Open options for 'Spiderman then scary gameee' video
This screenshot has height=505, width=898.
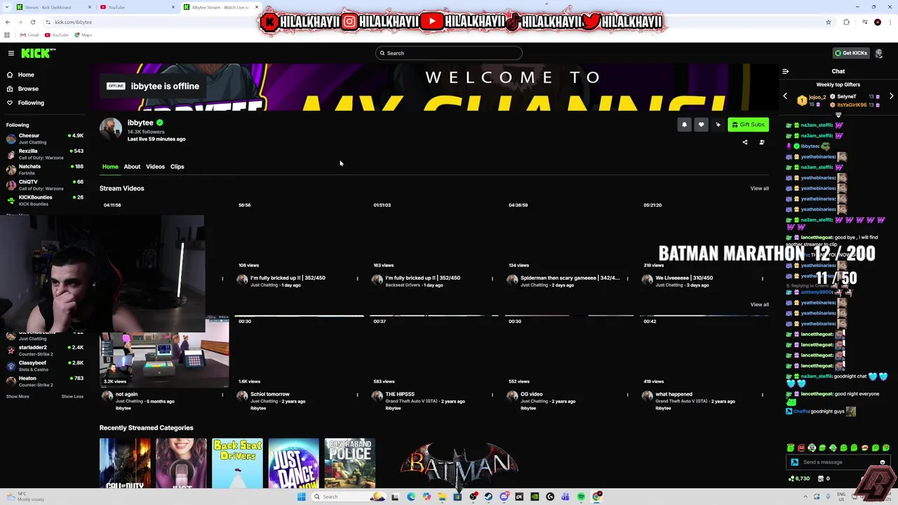627,278
